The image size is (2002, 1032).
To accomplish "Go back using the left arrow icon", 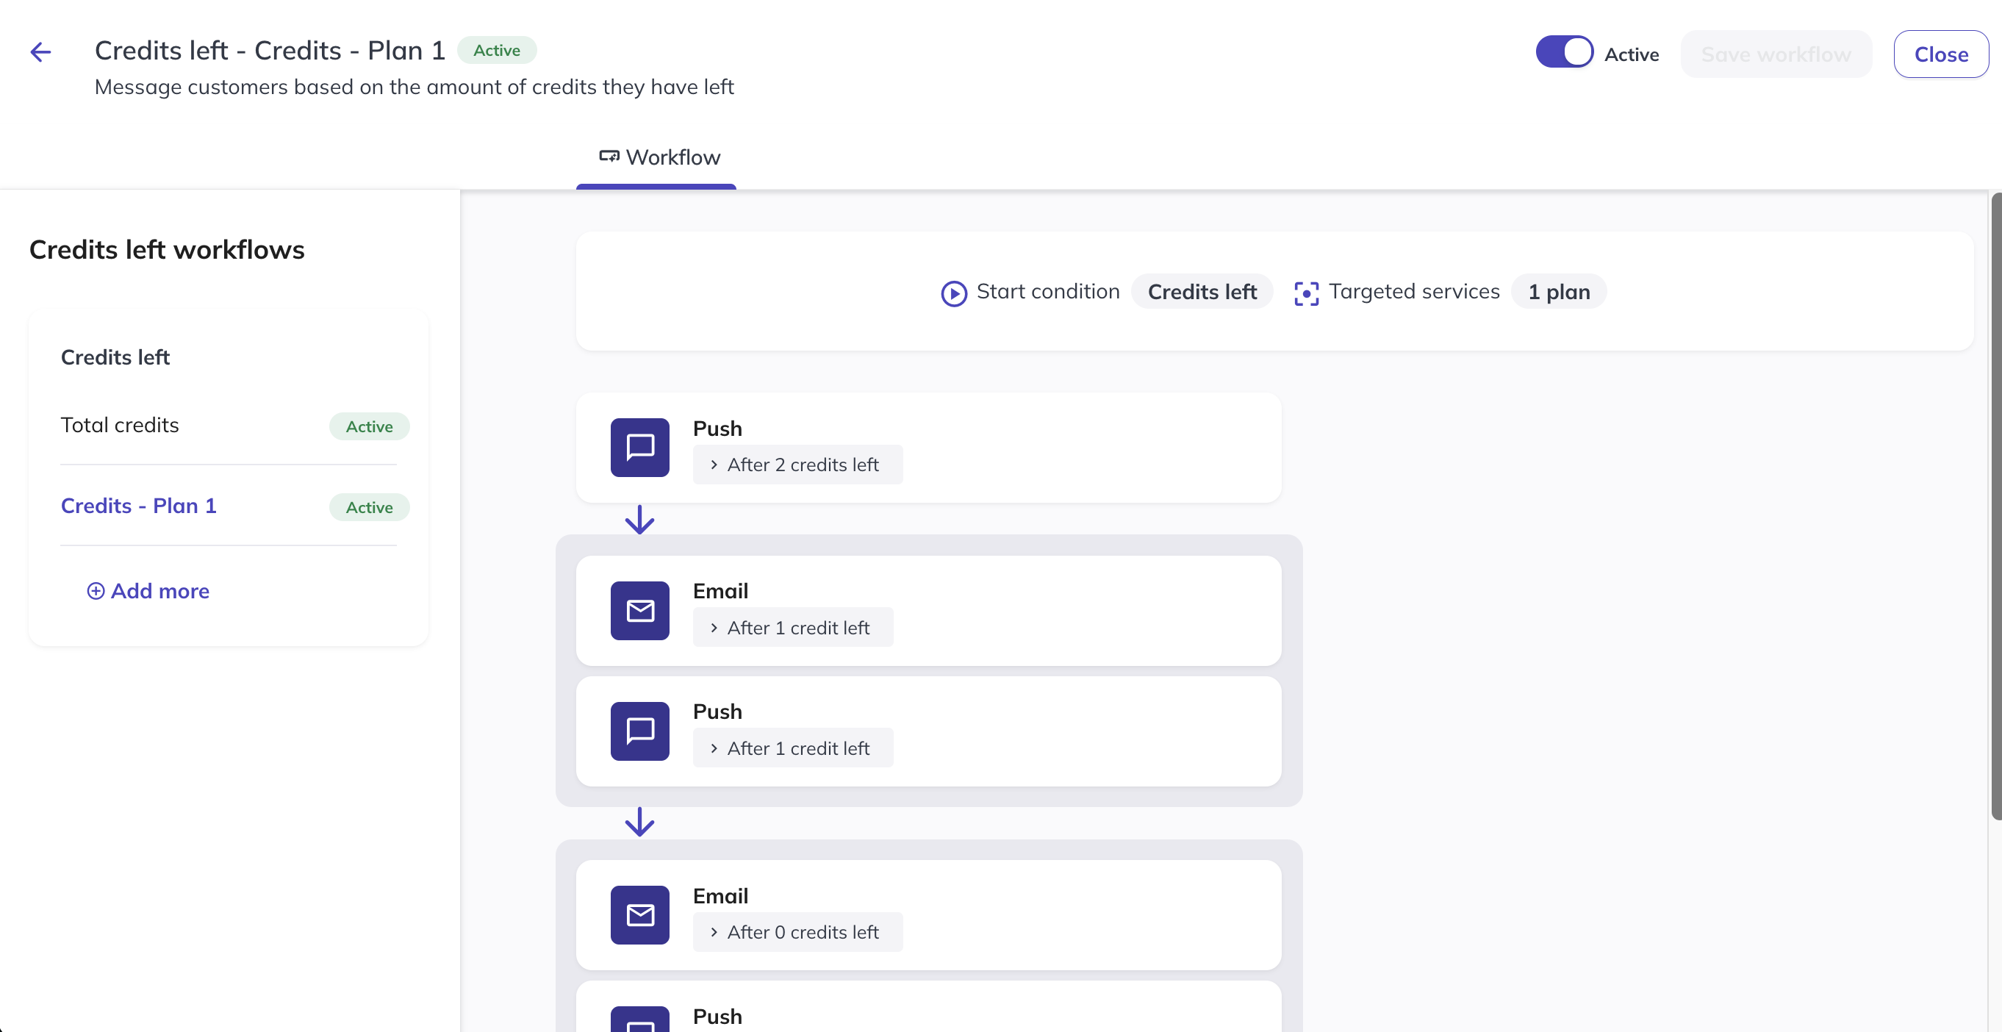I will (40, 52).
